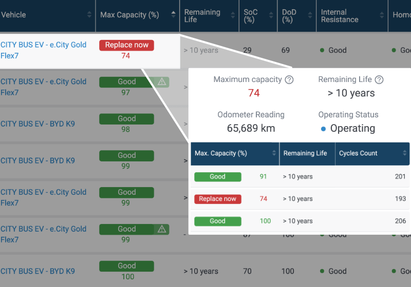Screen dimensions: 411x287
Task: Sort by Remaining Life column arrows
Action: [x=233, y=15]
